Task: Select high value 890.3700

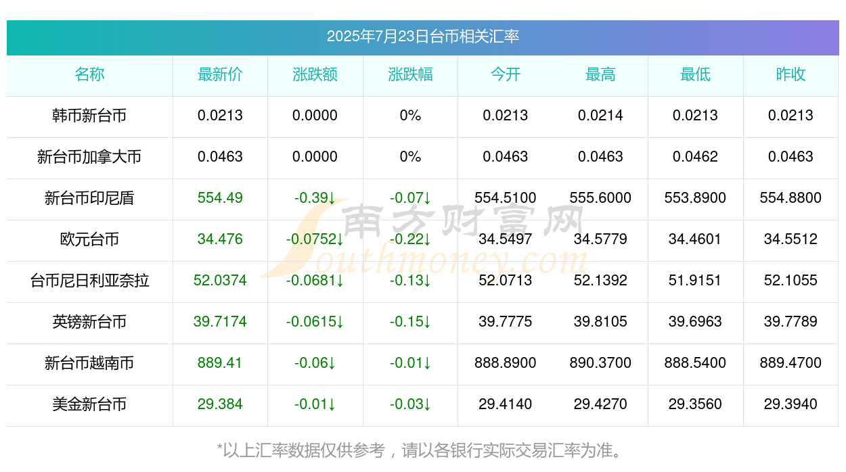Action: [x=600, y=363]
